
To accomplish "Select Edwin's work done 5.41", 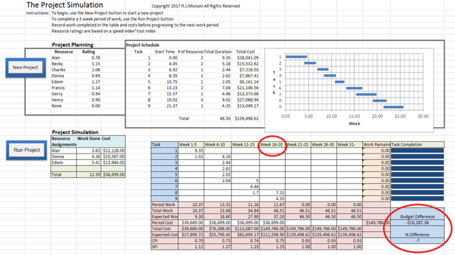I will [x=89, y=163].
